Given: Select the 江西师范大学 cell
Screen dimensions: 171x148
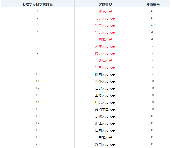Looking at the screenshot, I should point(105,130).
